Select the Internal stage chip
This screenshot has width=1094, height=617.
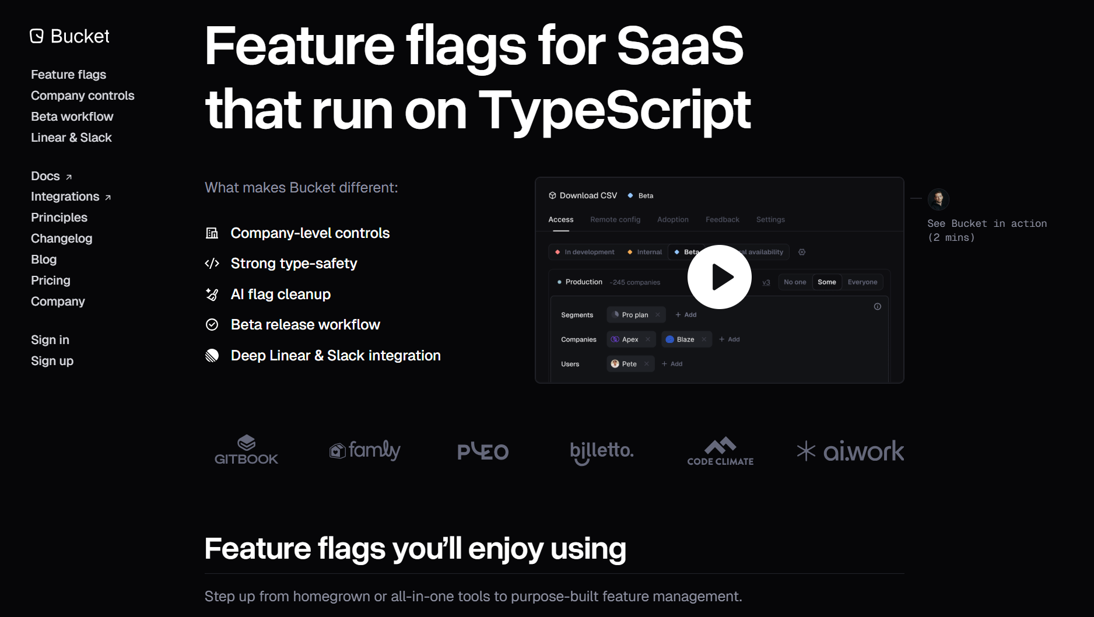pyautogui.click(x=644, y=252)
